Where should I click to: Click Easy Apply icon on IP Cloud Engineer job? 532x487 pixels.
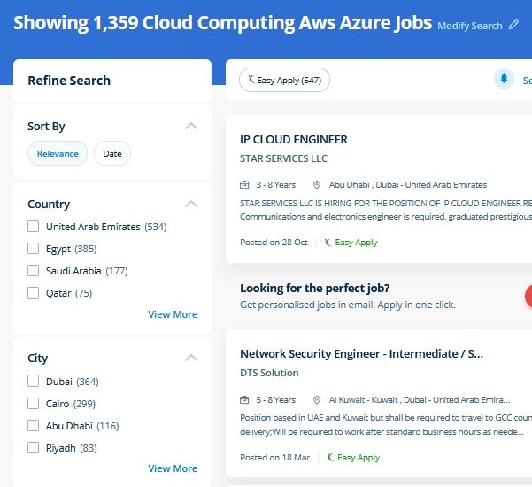tap(327, 243)
